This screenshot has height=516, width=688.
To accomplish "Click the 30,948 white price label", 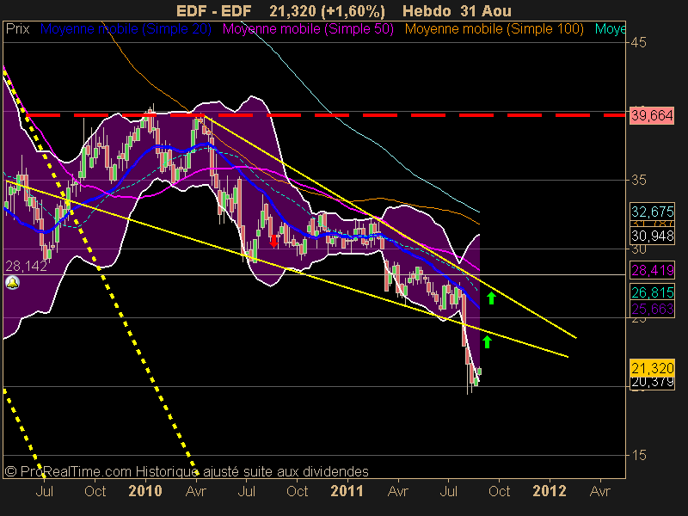I will (652, 236).
